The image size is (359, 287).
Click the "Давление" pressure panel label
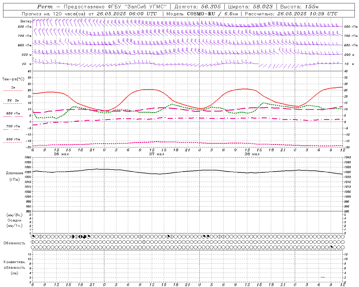(15, 173)
